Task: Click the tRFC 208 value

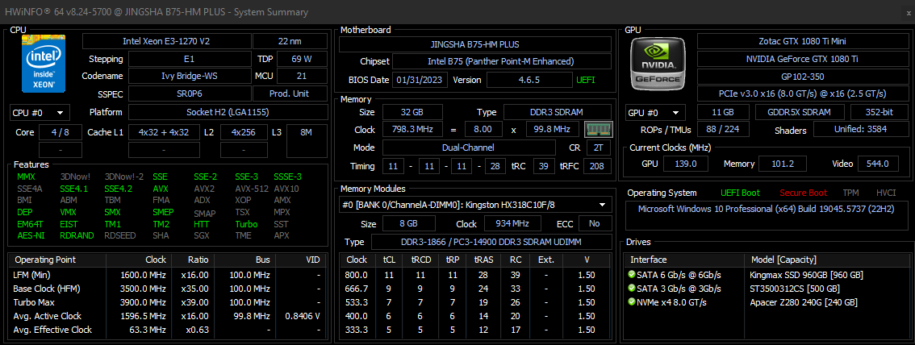Action: 598,167
